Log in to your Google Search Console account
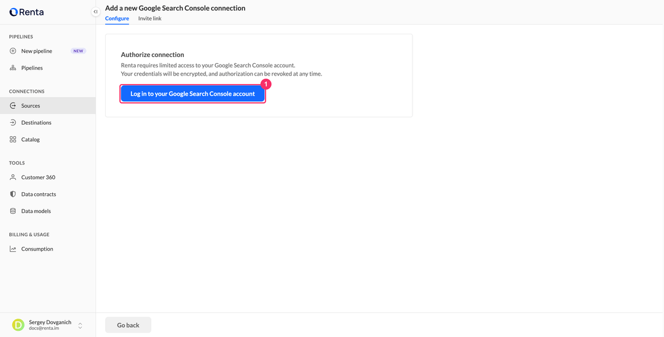This screenshot has height=337, width=664. (192, 94)
